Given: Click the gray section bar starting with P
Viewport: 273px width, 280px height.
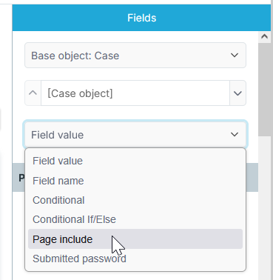Looking at the screenshot, I should [x=18, y=177].
